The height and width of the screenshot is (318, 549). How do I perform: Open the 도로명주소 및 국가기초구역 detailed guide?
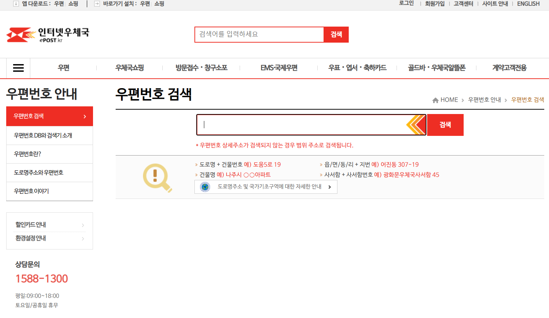(x=266, y=187)
